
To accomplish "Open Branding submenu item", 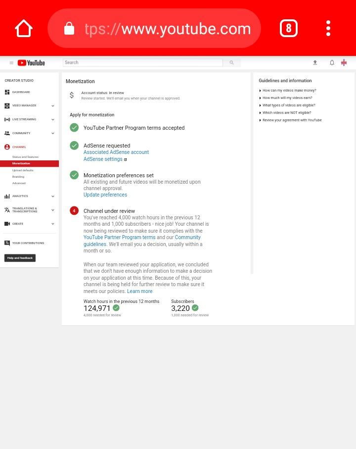I will click(18, 177).
